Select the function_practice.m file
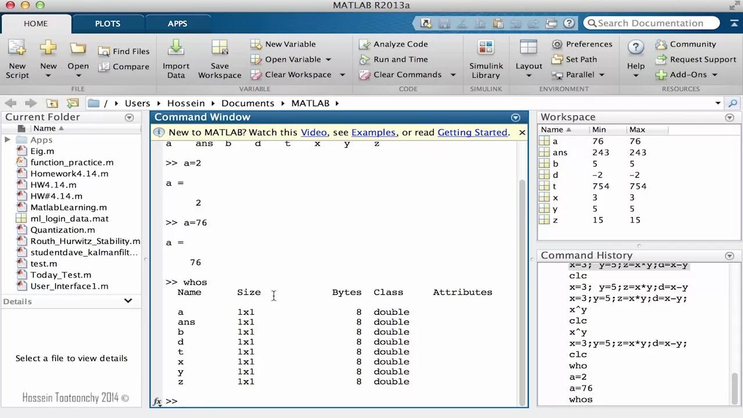The height and width of the screenshot is (418, 743). click(73, 163)
